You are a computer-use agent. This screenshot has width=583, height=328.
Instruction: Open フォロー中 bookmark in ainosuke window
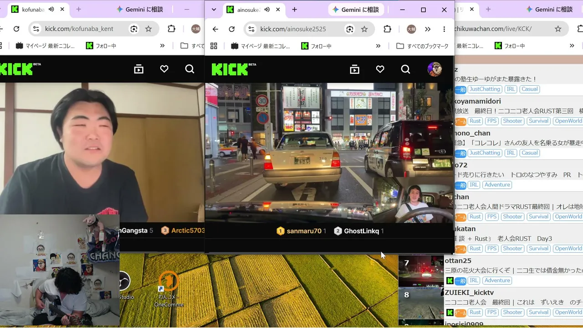point(316,46)
